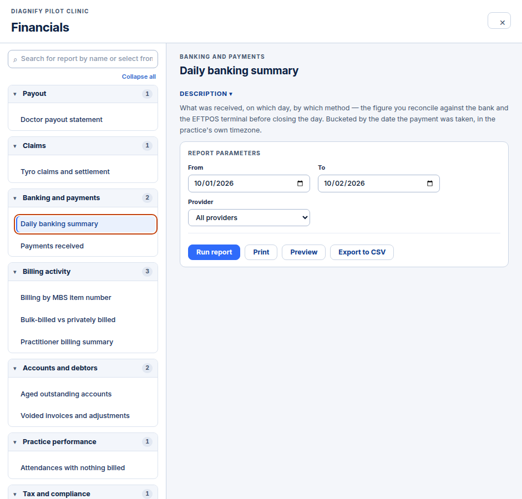Image resolution: width=522 pixels, height=499 pixels.
Task: Open the To date calendar picker icon
Action: (430, 184)
